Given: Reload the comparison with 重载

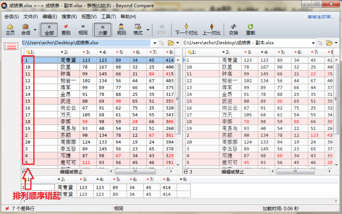Looking at the screenshot, I should point(250,29).
